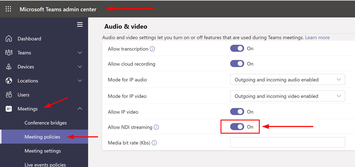Click the Devices bell icon
The image size is (355, 167).
pos(9,67)
